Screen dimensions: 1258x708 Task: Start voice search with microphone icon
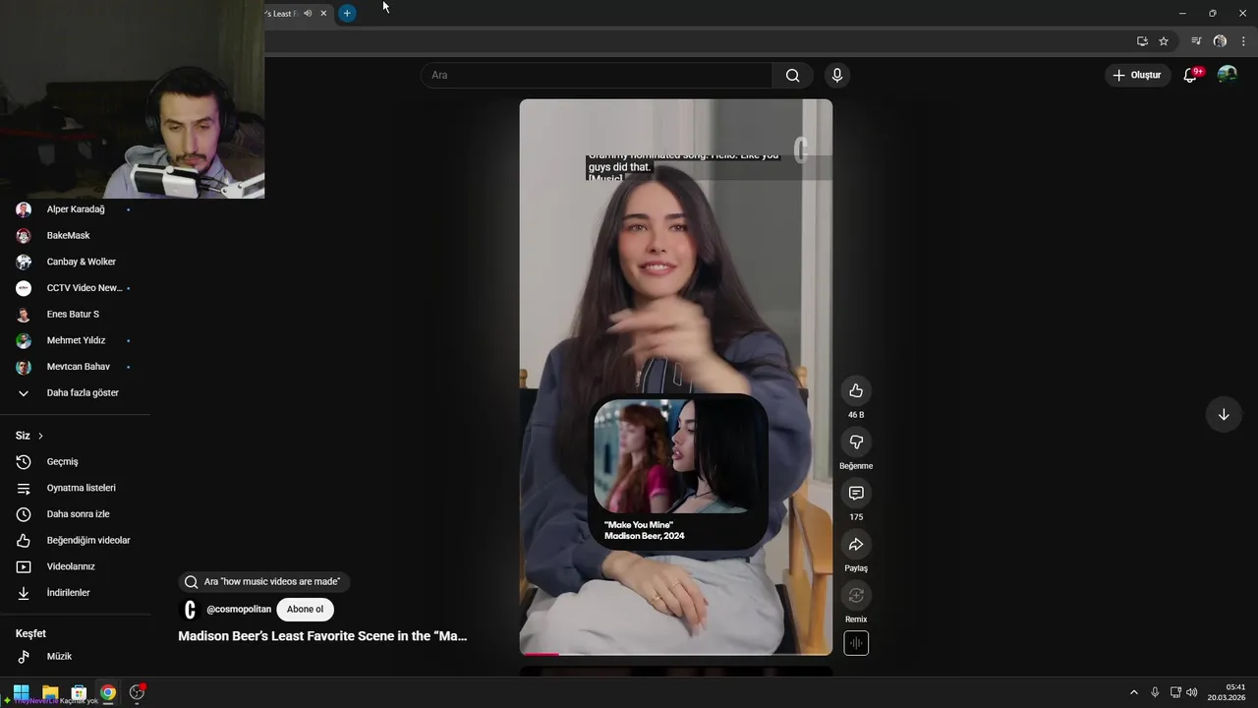click(x=837, y=75)
